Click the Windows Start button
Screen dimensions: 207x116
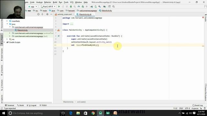[4, 113]
